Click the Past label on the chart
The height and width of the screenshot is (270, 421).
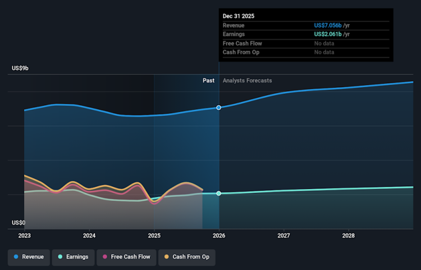tap(208, 80)
